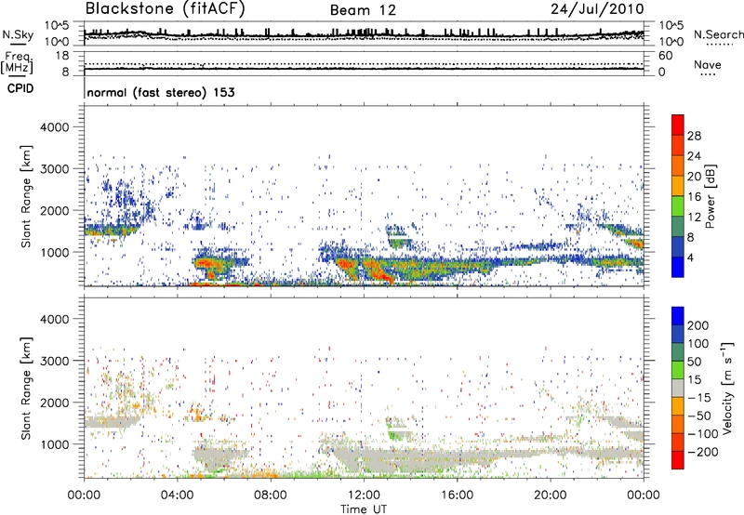This screenshot has height=515, width=744.
Task: Click the "50" label on the Velocity colorbar
Action: coord(694,362)
